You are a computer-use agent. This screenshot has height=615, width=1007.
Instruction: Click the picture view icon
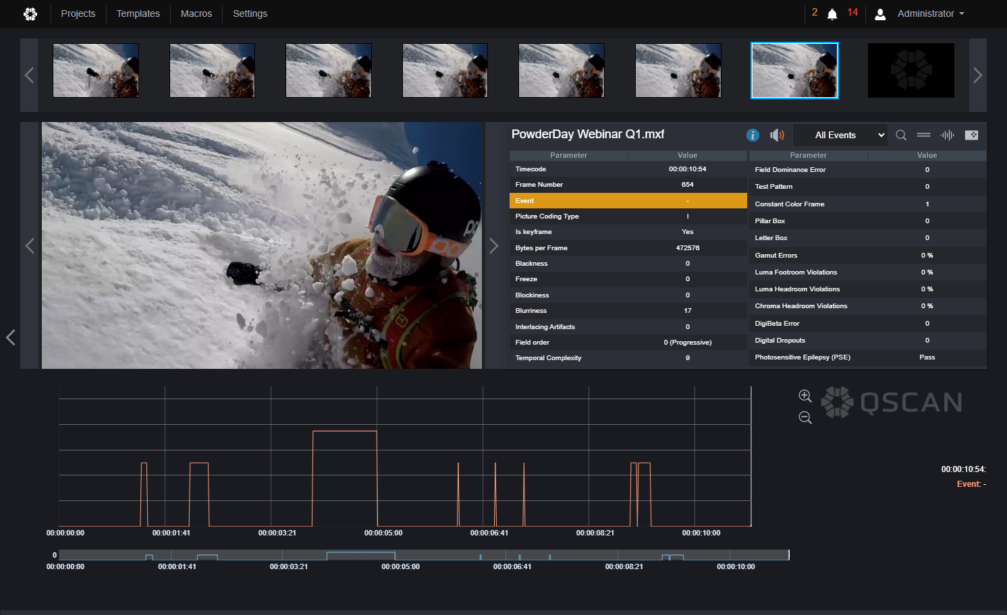(x=972, y=135)
